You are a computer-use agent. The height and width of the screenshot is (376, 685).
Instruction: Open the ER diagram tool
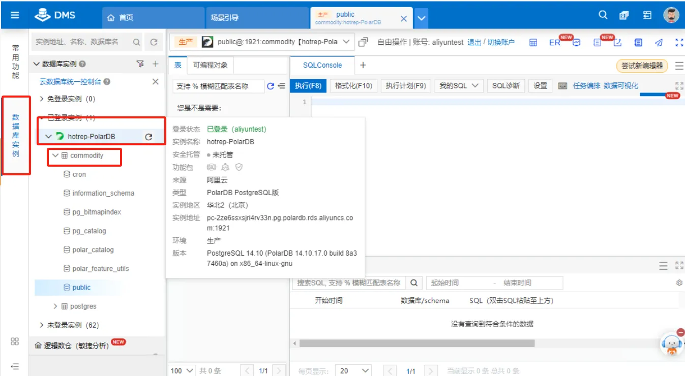[554, 43]
